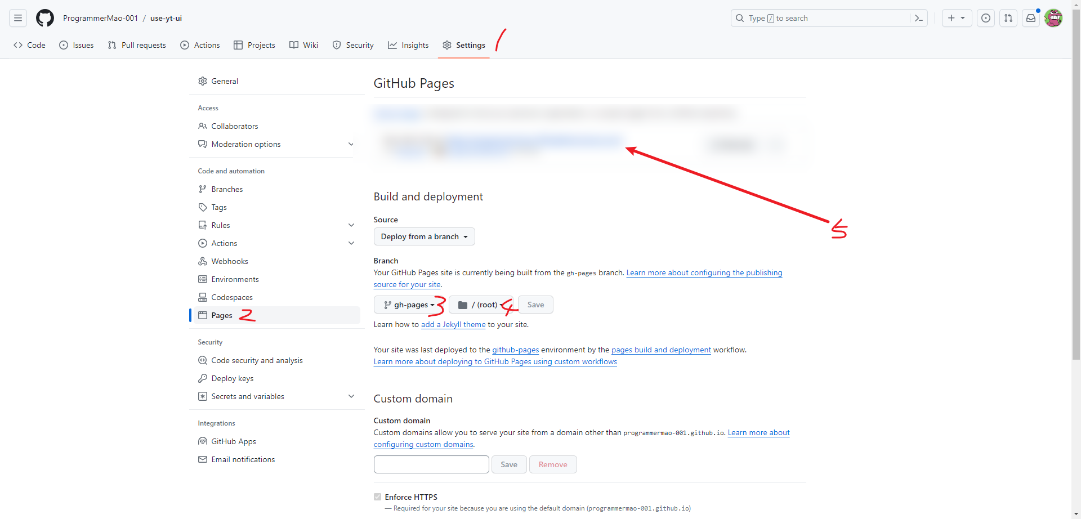Switch to the Projects tab

coord(254,45)
